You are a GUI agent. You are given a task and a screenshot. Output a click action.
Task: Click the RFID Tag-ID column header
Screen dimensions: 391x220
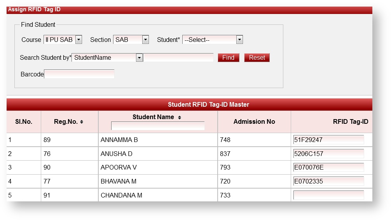click(350, 122)
